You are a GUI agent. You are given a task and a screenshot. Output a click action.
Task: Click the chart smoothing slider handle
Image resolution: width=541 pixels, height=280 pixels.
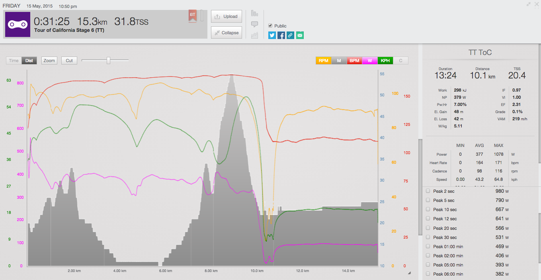(108, 60)
